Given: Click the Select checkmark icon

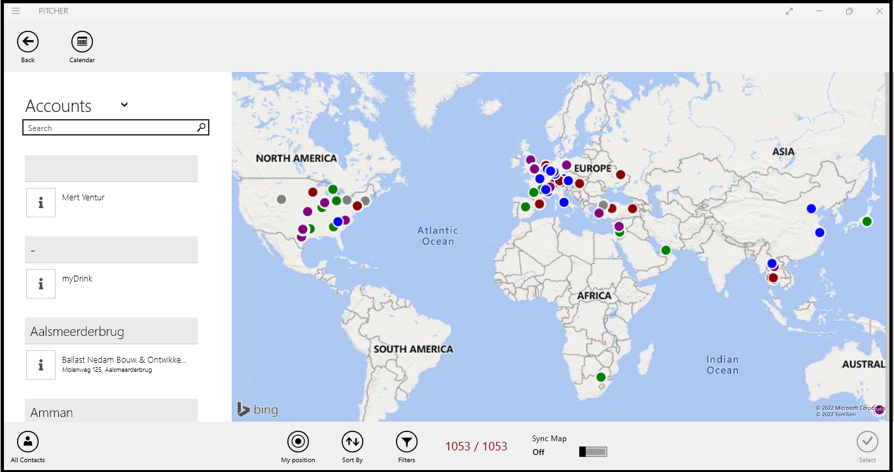Looking at the screenshot, I should (867, 443).
